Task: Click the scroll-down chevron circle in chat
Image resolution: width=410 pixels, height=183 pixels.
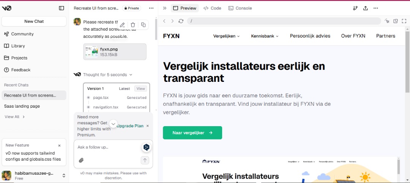Action: [x=113, y=124]
